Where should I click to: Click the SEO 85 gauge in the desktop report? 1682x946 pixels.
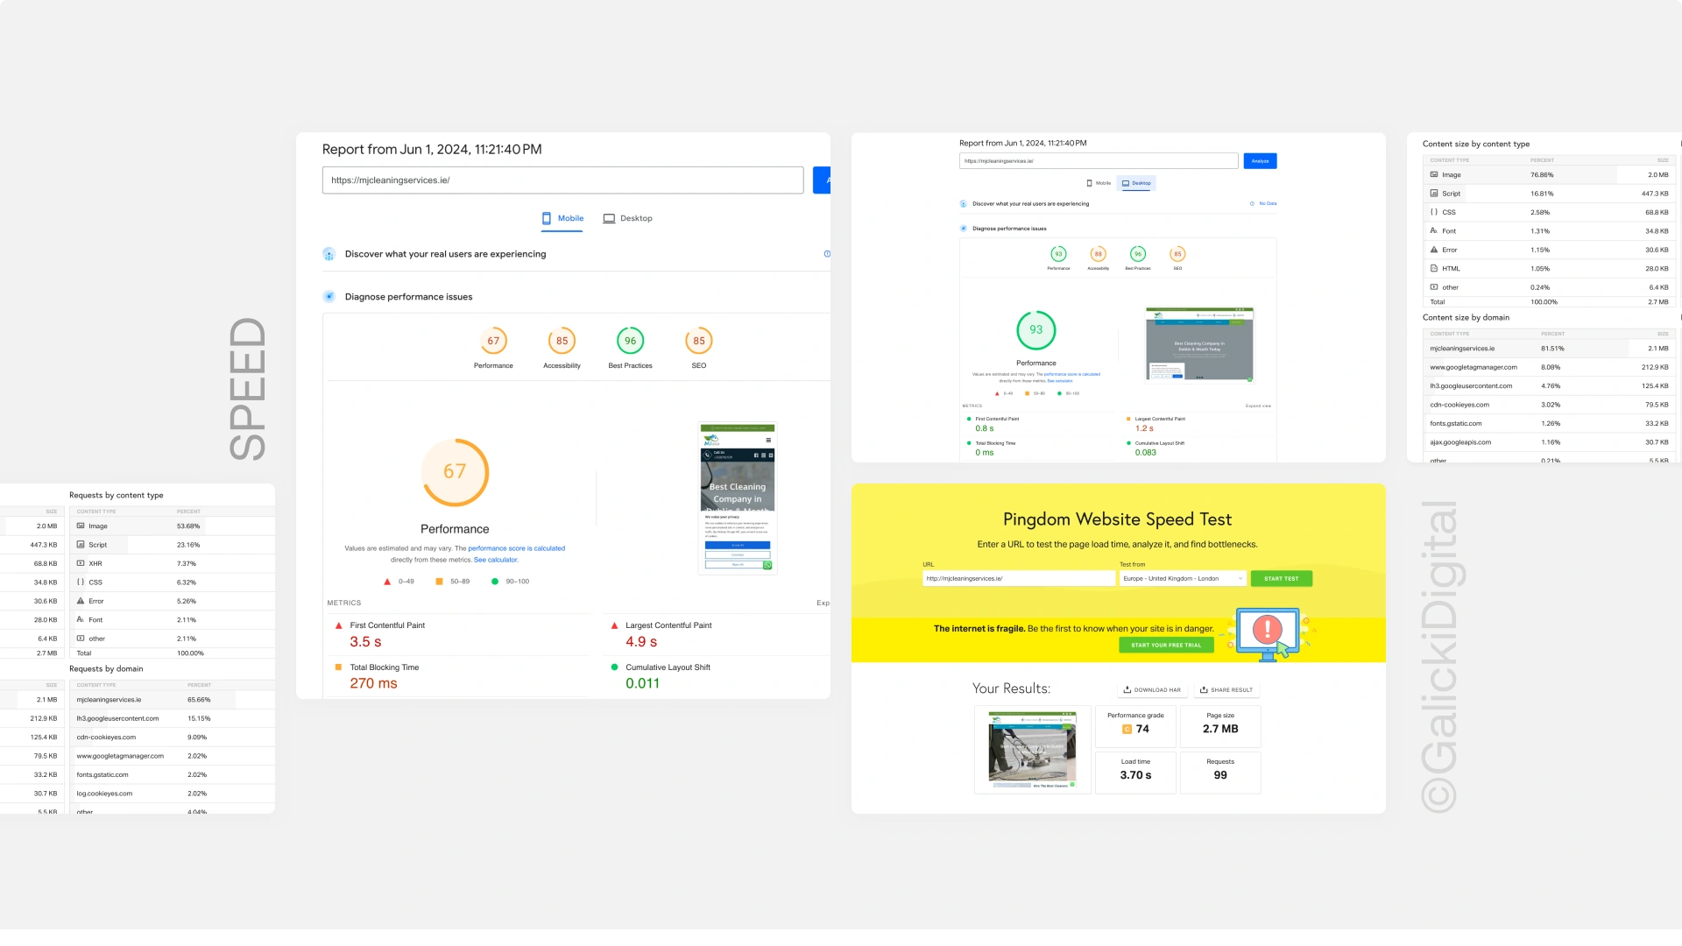pyautogui.click(x=1177, y=254)
